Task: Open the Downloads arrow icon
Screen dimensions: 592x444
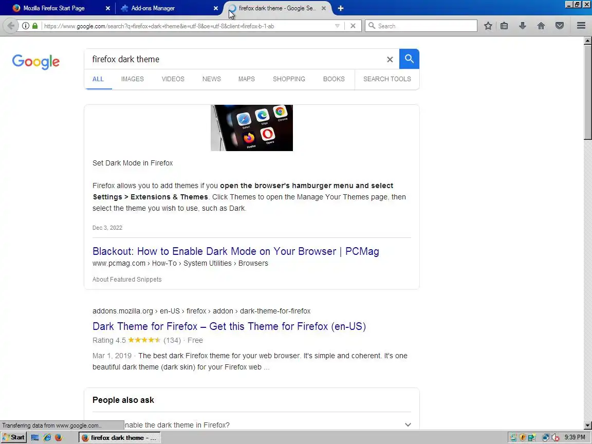Action: (x=522, y=26)
